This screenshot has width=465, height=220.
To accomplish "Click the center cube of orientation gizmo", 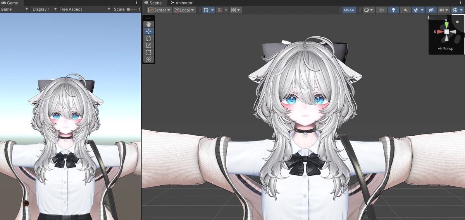I will click(x=446, y=32).
